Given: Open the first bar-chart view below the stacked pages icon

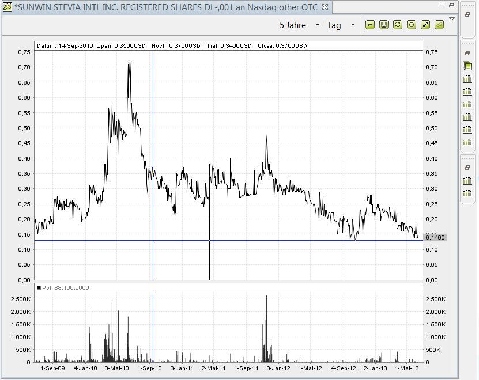Looking at the screenshot, I should tap(467, 78).
